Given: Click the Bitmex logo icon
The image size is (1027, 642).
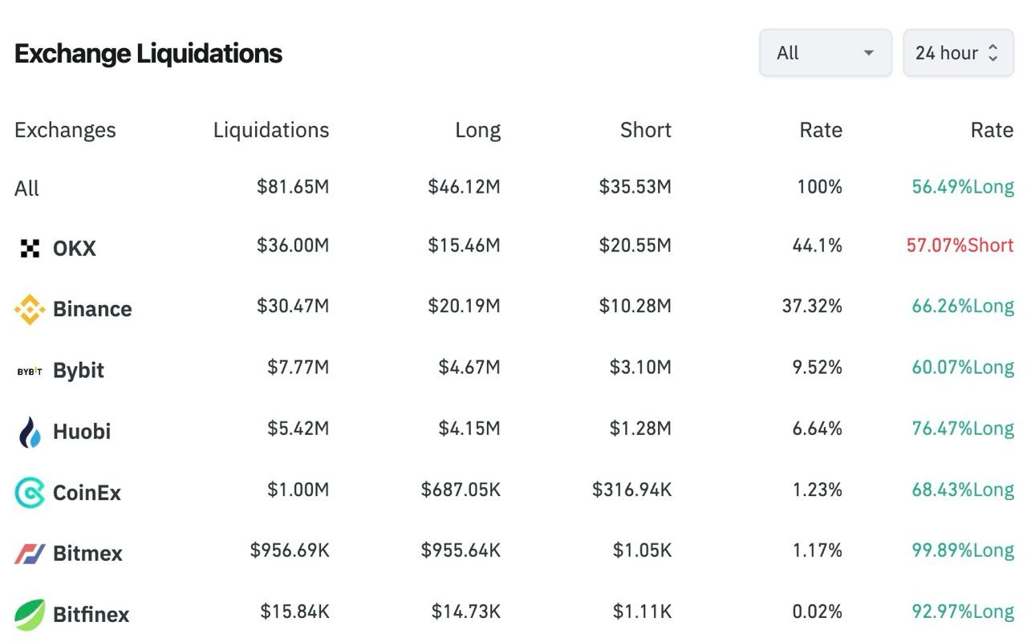Looking at the screenshot, I should 30,554.
